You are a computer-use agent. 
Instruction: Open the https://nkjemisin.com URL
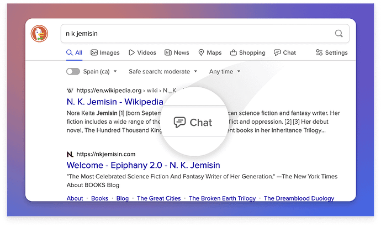[105, 154]
